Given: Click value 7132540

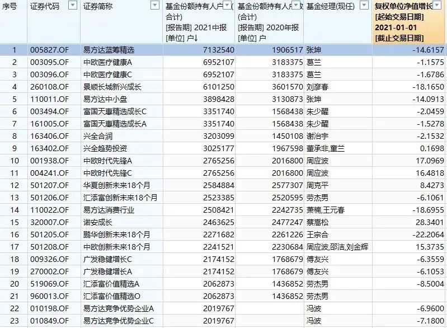Looking at the screenshot, I should coord(219,50).
